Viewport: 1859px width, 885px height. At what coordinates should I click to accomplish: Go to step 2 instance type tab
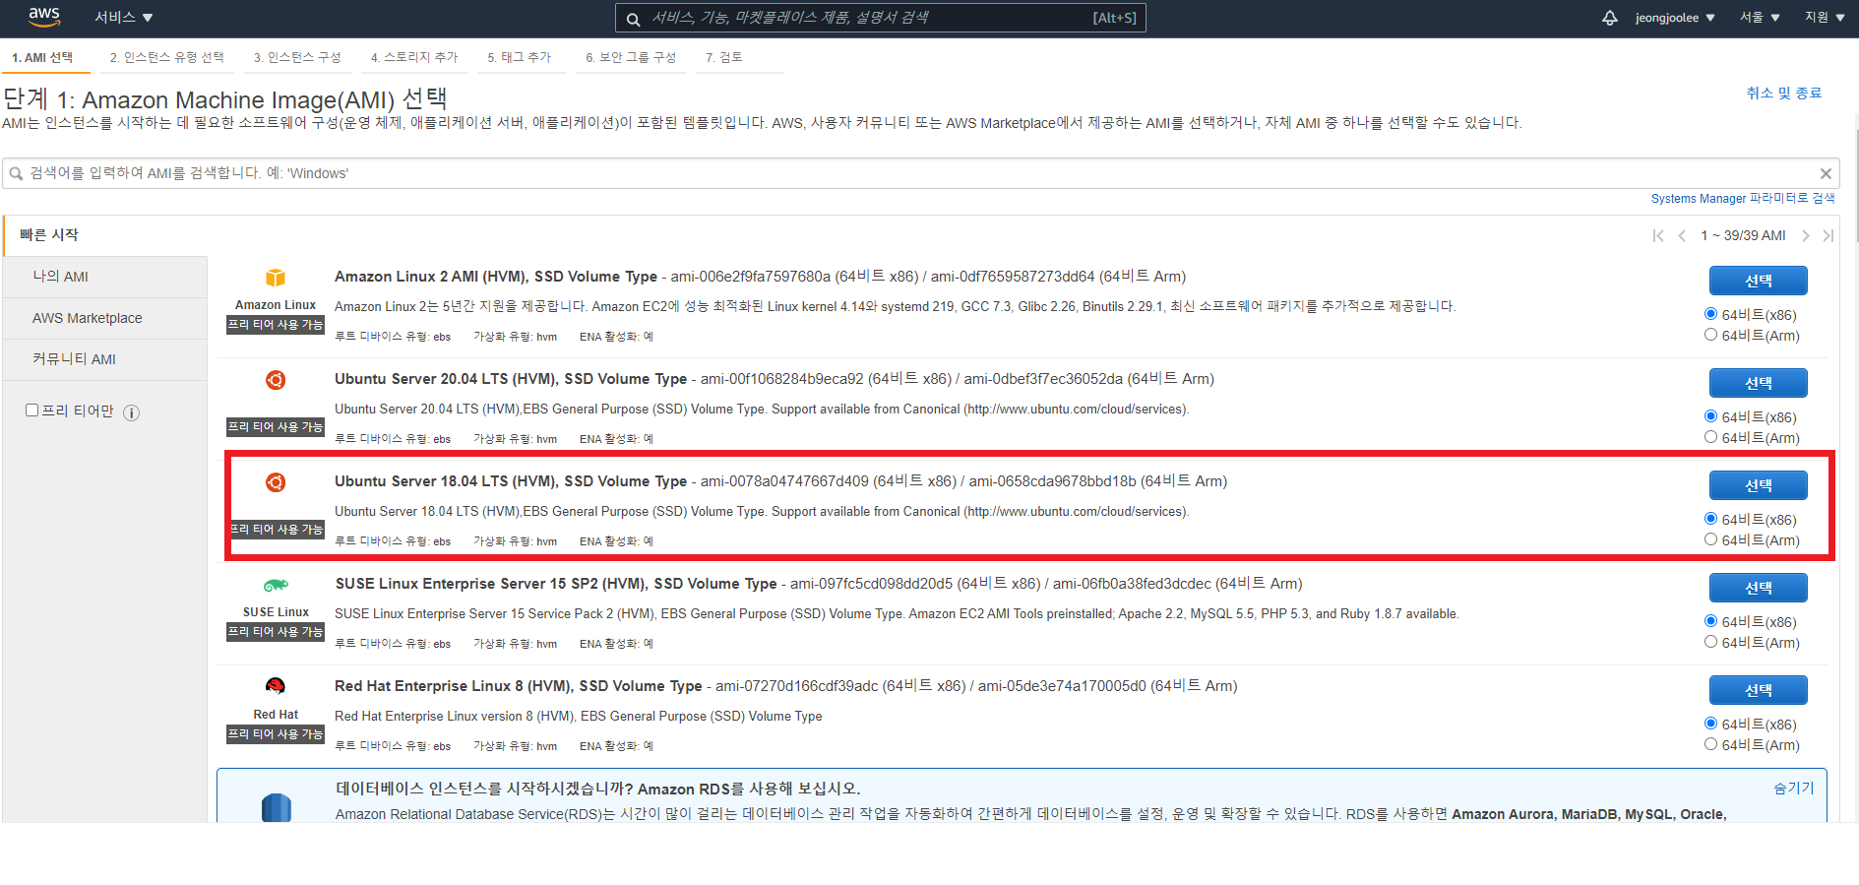pyautogui.click(x=167, y=58)
